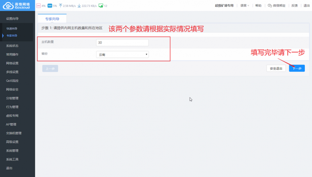The width and height of the screenshot is (312, 177).
Task: Open the 语言 language dropdown
Action: click(x=245, y=6)
